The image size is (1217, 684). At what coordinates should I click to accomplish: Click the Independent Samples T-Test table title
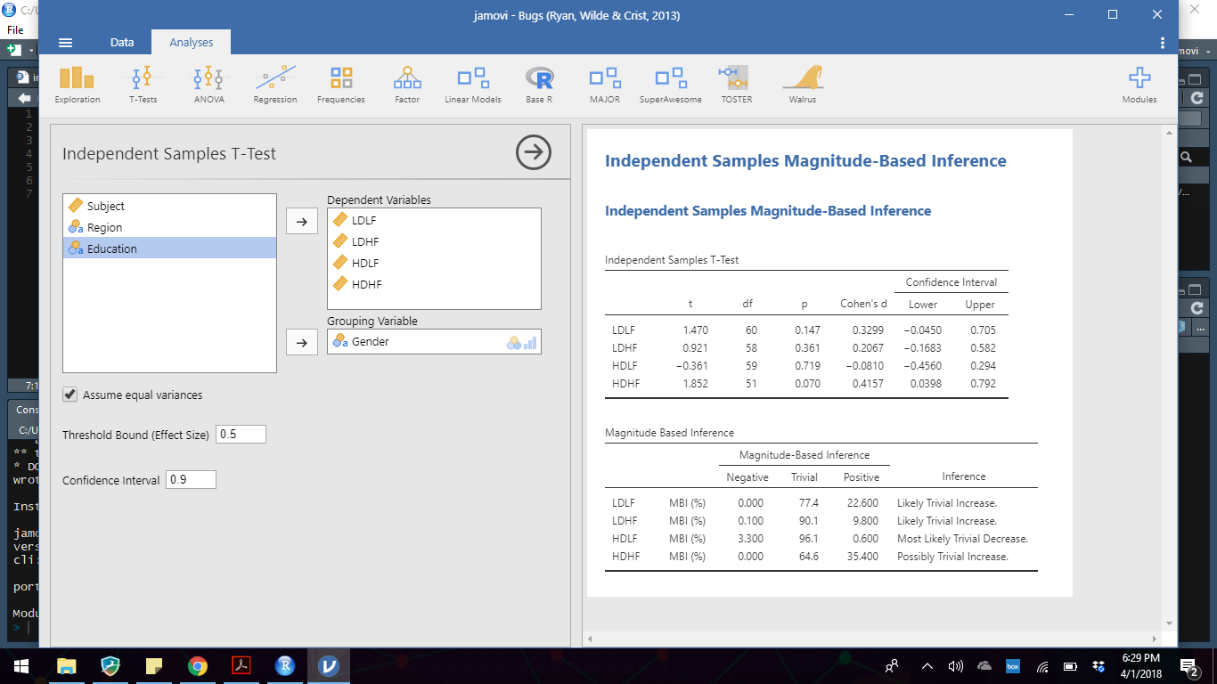coord(672,260)
